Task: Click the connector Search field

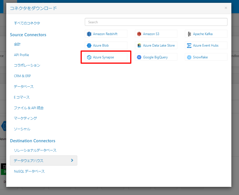Action: (156, 22)
